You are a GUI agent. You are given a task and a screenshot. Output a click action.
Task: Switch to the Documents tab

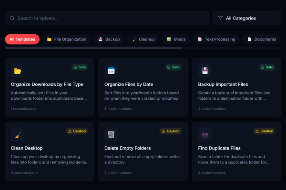[x=261, y=39]
